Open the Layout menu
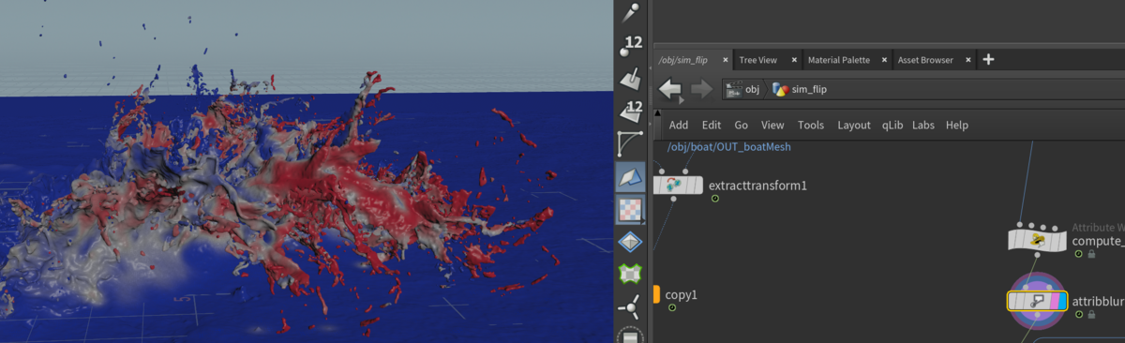 coord(854,125)
